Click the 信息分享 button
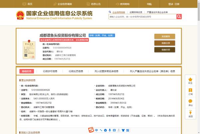This screenshot has height=134, width=200. [x=165, y=43]
